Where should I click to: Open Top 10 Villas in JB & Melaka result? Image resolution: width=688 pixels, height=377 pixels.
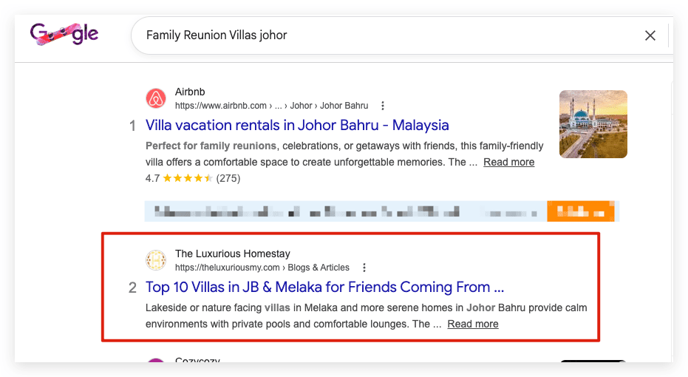point(324,288)
